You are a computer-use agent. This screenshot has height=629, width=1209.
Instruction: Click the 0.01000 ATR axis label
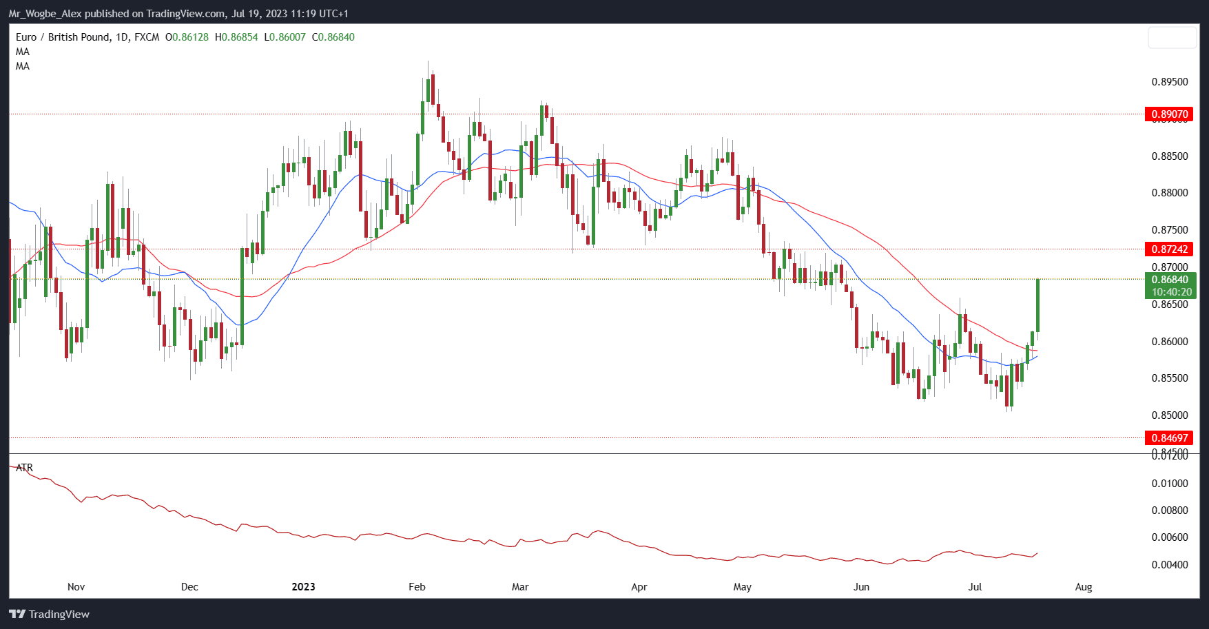1170,484
